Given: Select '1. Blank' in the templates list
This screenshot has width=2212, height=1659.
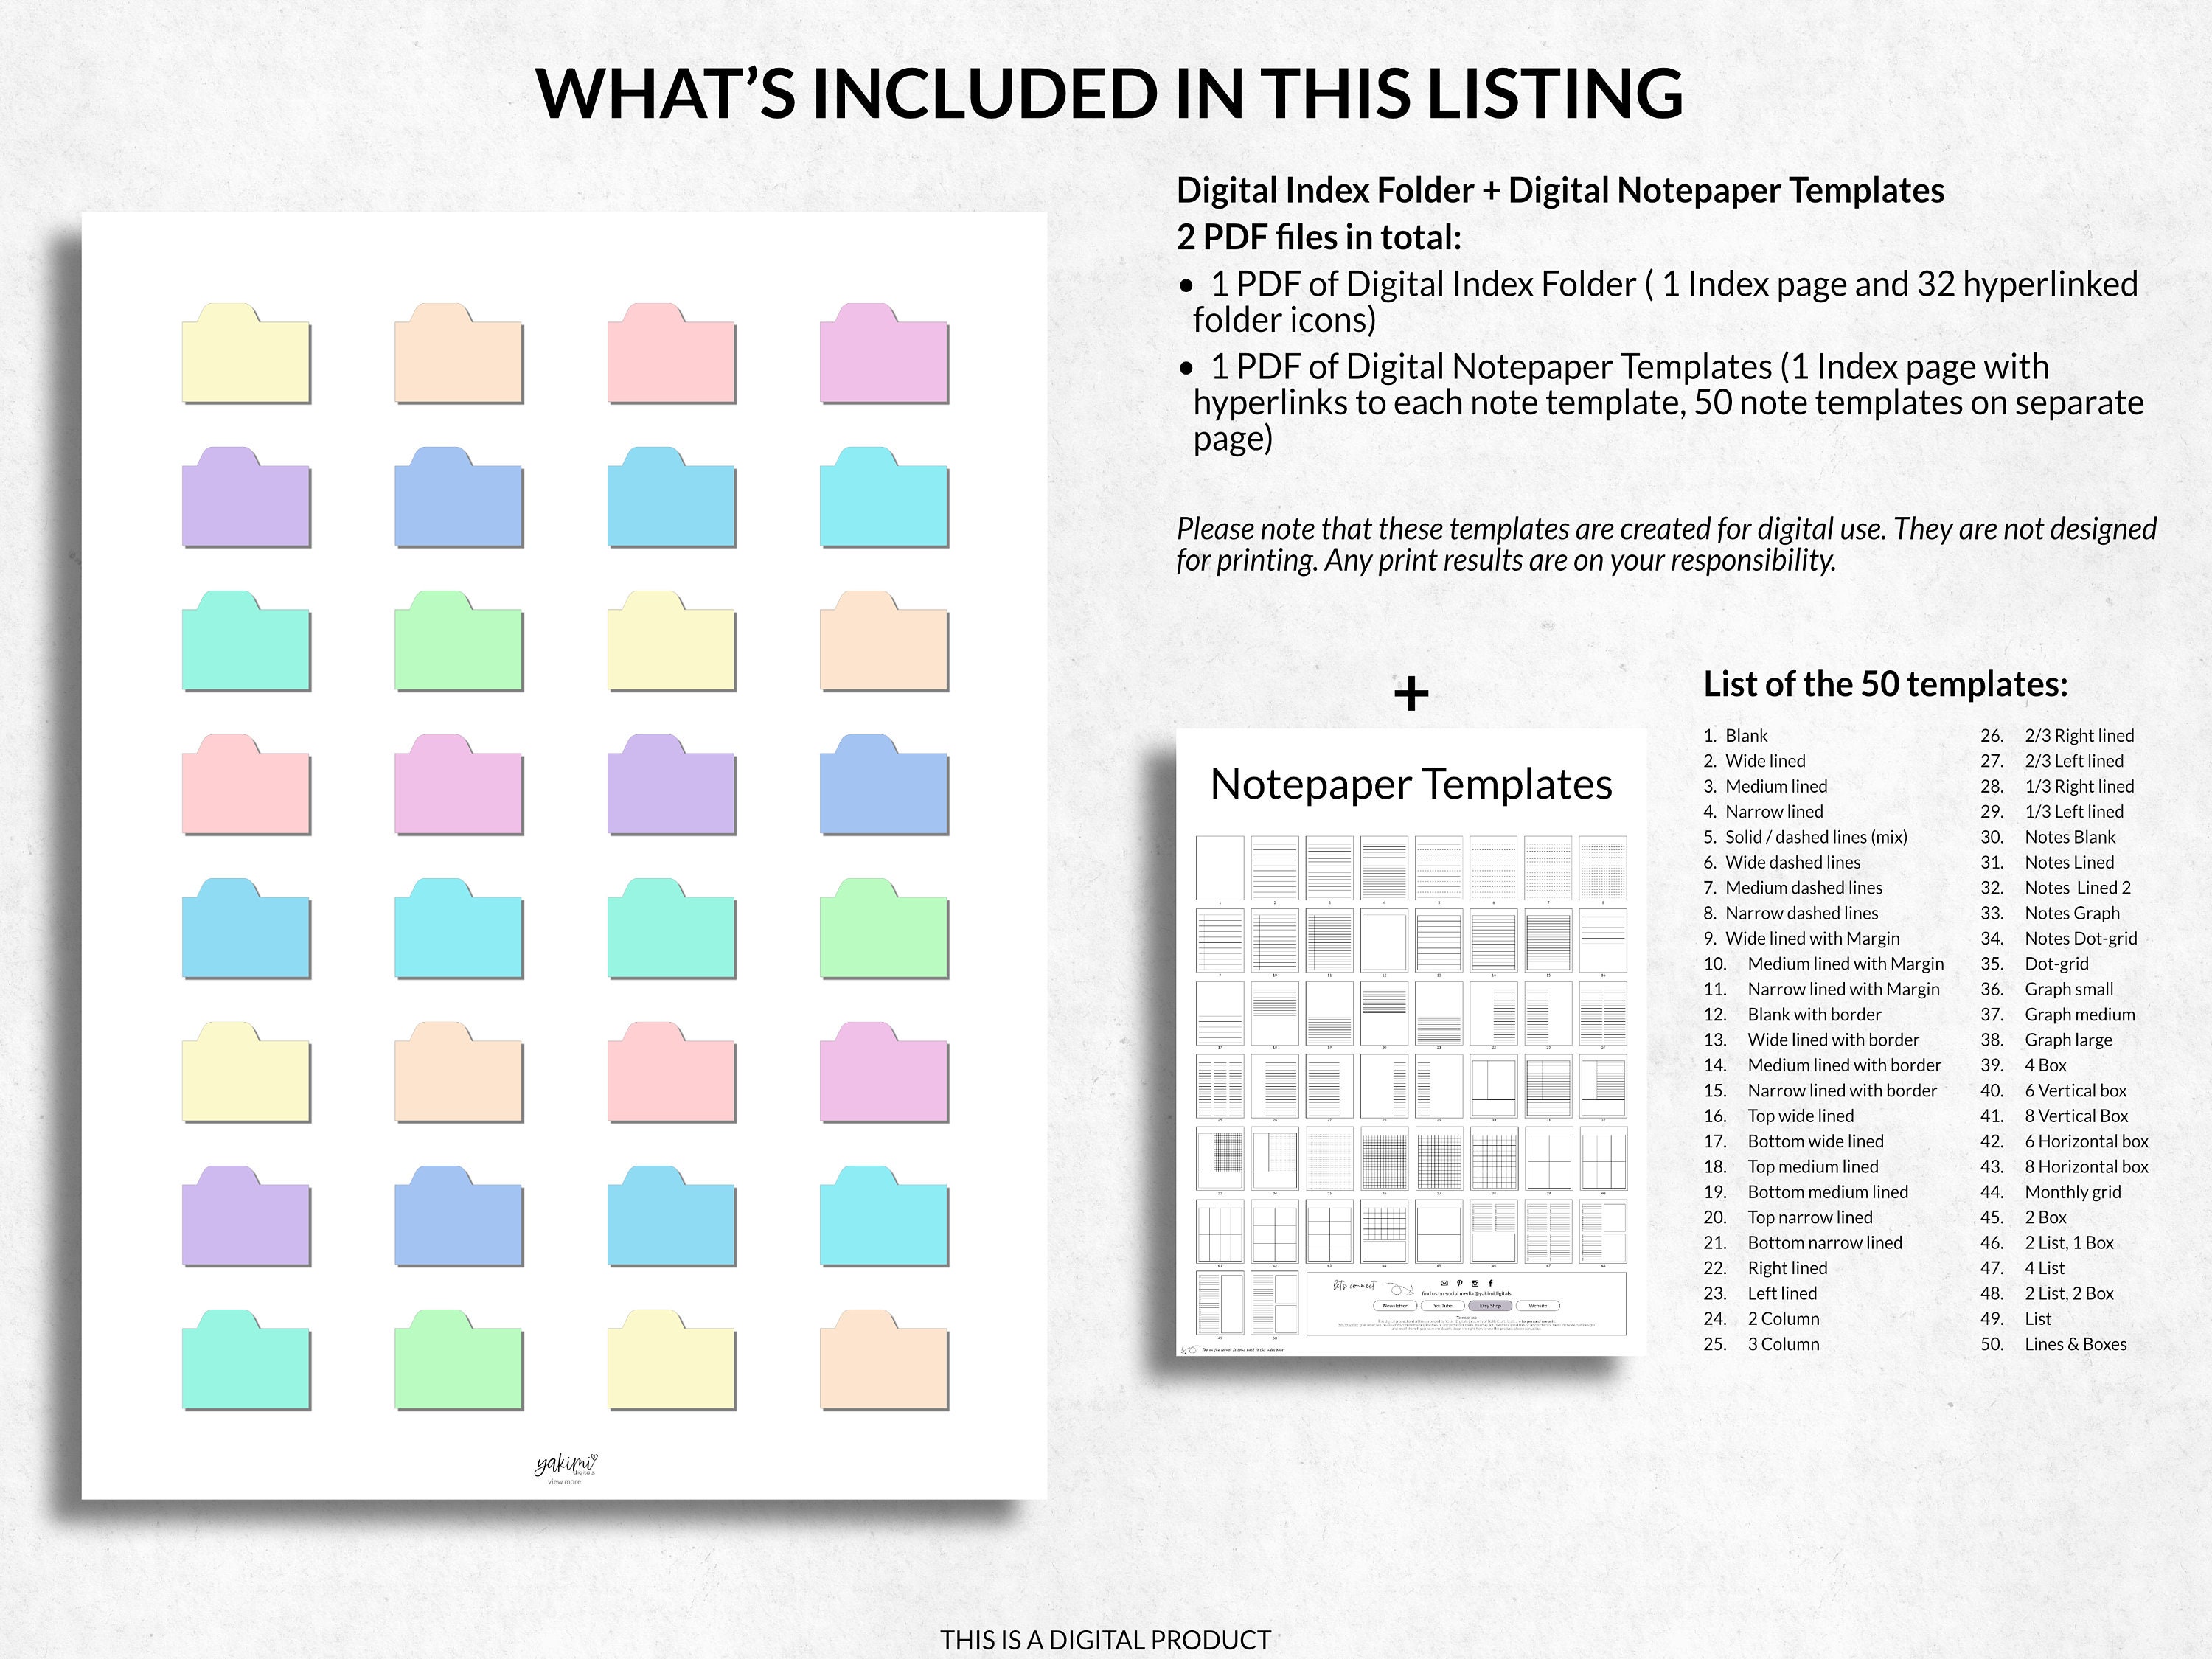Looking at the screenshot, I should (1736, 736).
